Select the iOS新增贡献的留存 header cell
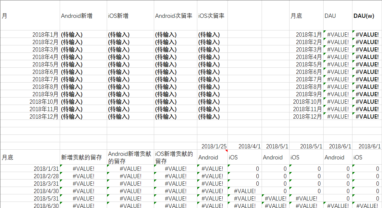This screenshot has height=208, width=382. 175,157
